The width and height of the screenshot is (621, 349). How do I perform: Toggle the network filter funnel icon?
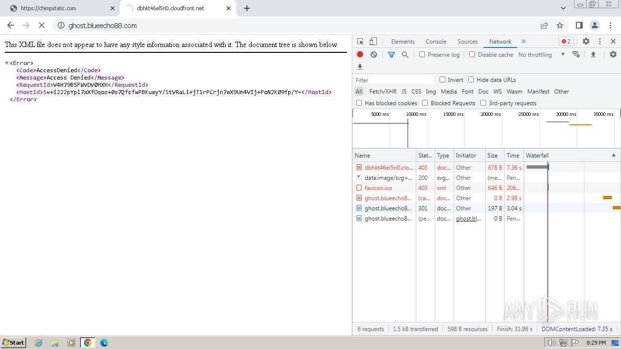coord(392,55)
